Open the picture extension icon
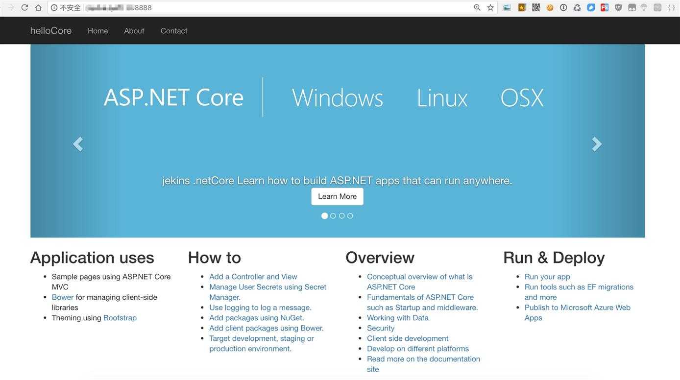680x380 pixels. tap(507, 7)
